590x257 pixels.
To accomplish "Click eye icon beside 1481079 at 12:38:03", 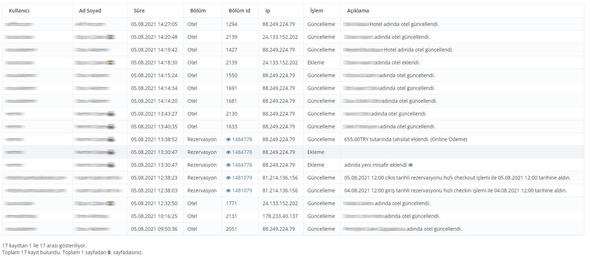I will pyautogui.click(x=228, y=191).
